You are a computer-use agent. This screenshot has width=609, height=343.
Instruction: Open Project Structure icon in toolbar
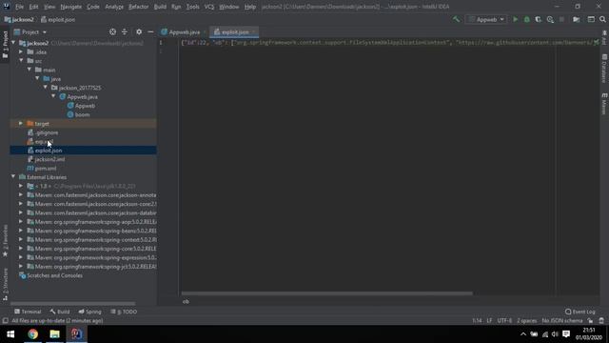pos(577,19)
